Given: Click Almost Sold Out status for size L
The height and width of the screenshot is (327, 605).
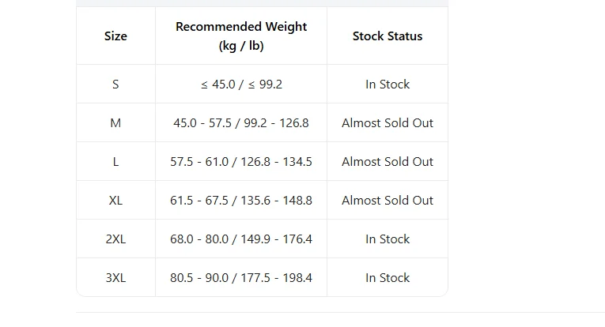Looking at the screenshot, I should [388, 161].
